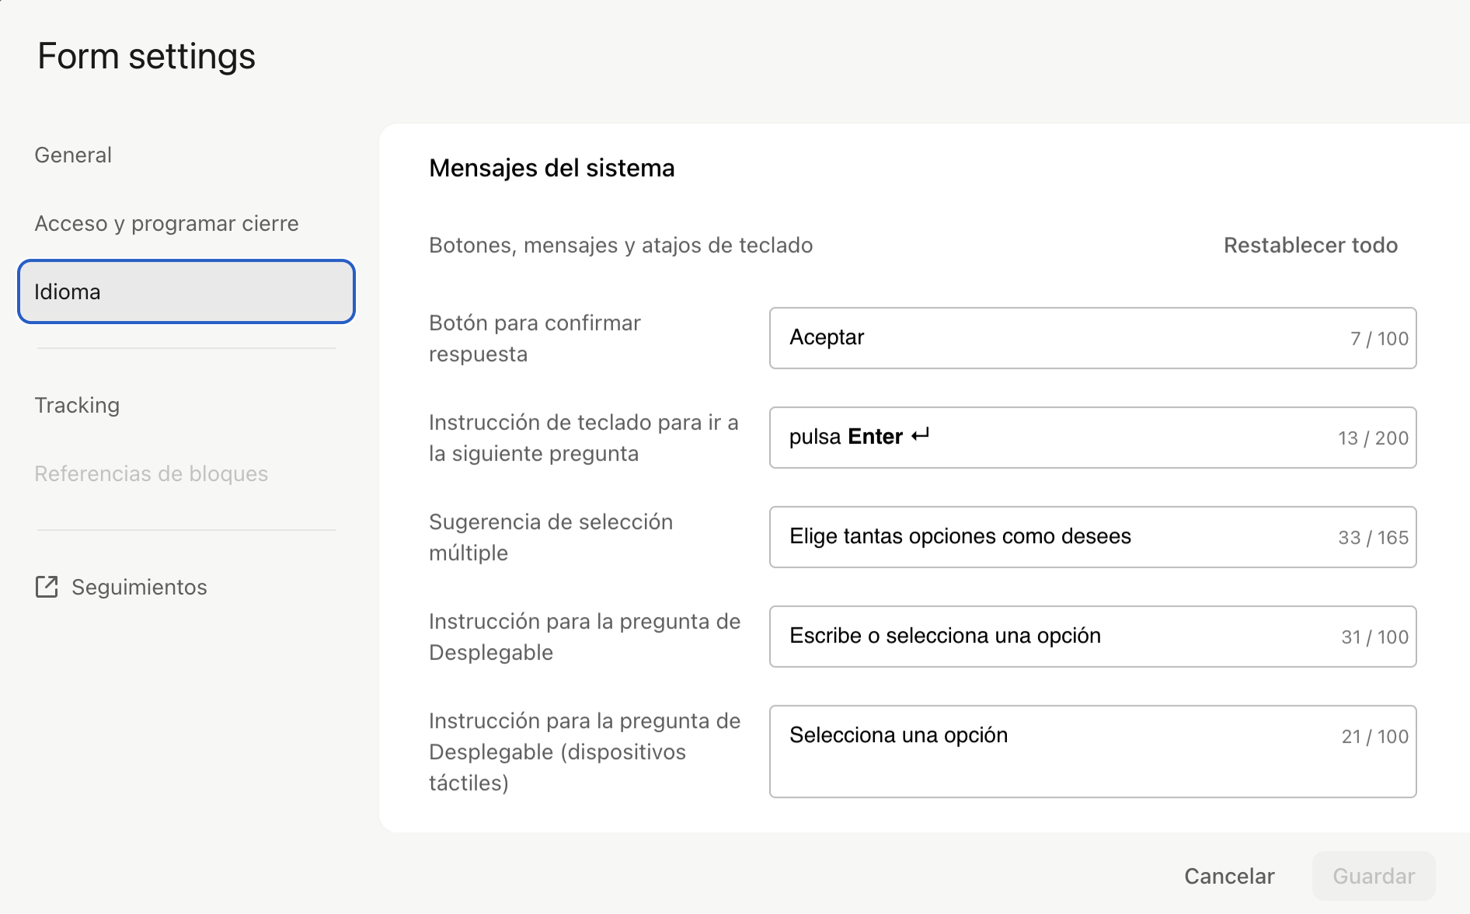Click the 31 / 100 character counter
This screenshot has width=1470, height=914.
pos(1374,637)
